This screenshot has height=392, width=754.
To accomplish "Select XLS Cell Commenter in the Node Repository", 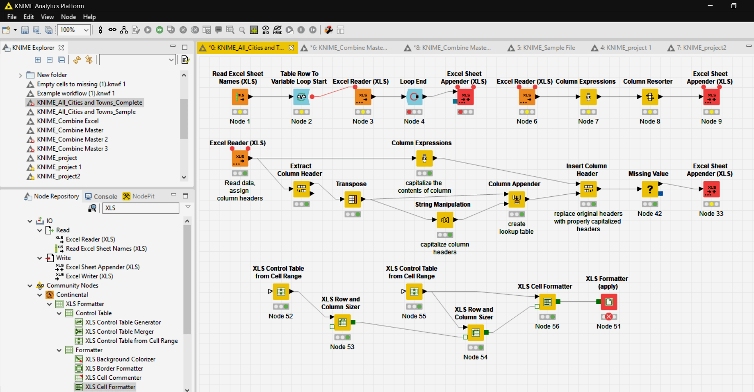I will pyautogui.click(x=112, y=378).
